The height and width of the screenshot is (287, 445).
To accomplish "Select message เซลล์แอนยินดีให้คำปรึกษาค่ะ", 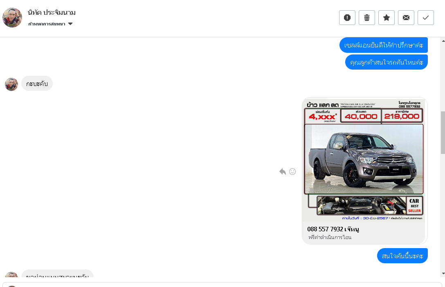I will pyautogui.click(x=384, y=45).
